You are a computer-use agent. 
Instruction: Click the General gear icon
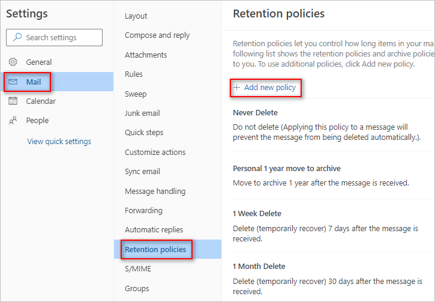[13, 62]
